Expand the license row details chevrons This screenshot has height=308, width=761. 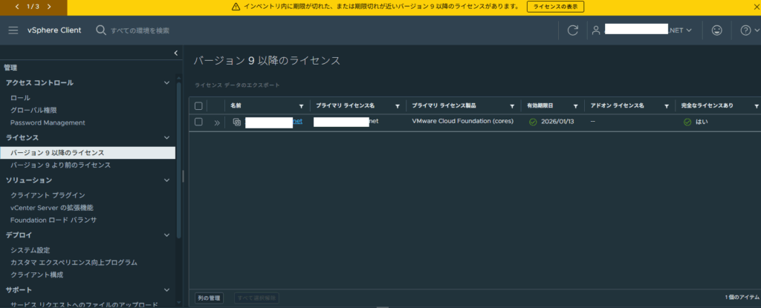[217, 122]
